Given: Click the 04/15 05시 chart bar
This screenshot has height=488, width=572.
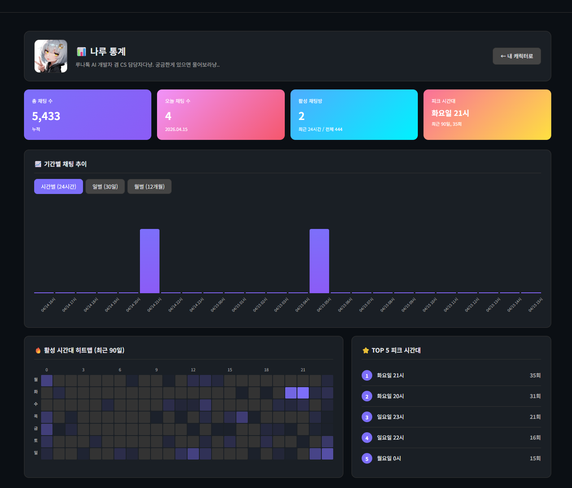Looking at the screenshot, I should pos(319,261).
